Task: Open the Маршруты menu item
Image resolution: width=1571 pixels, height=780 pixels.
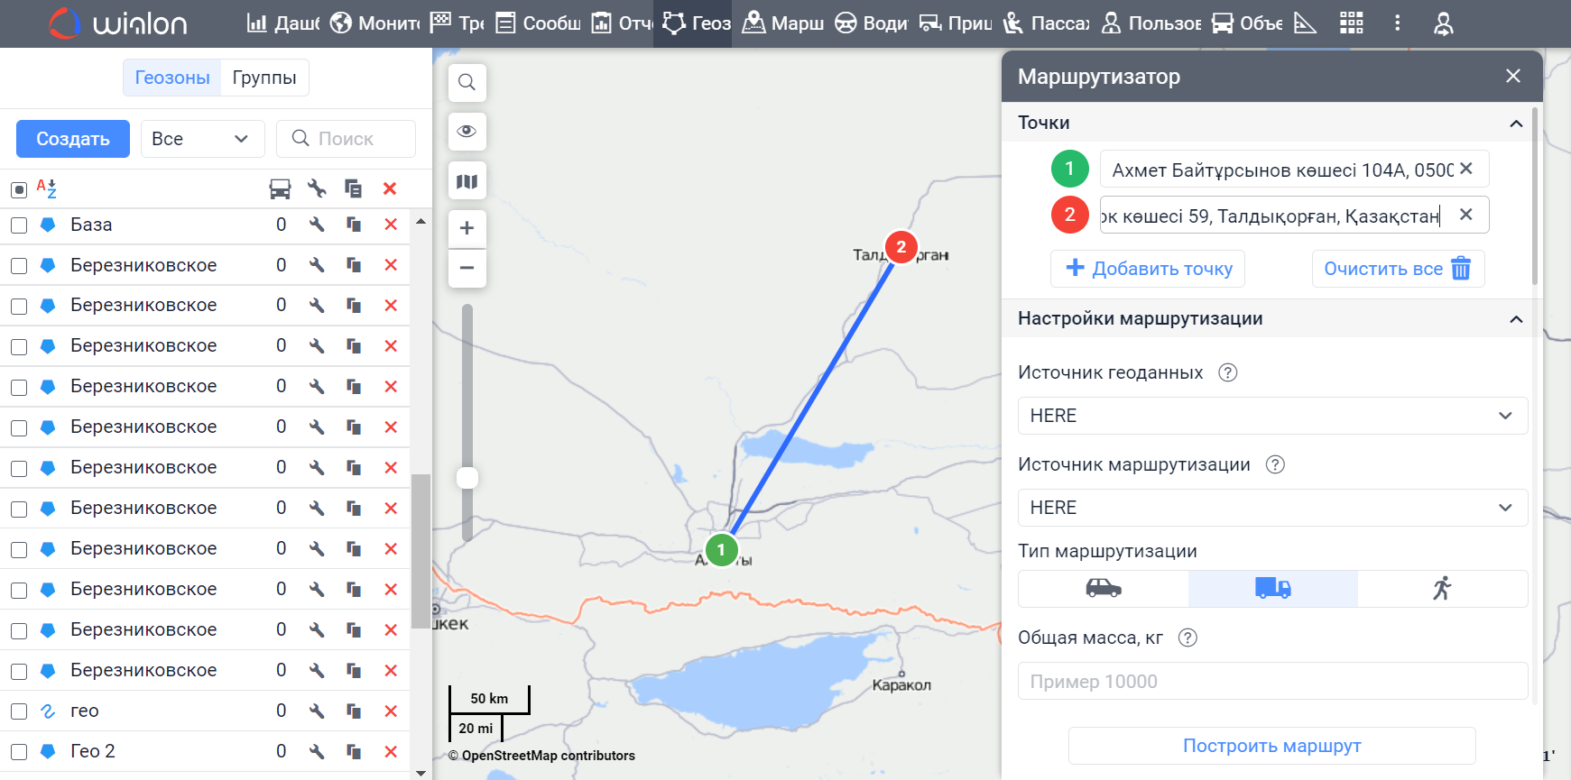Action: 782,23
